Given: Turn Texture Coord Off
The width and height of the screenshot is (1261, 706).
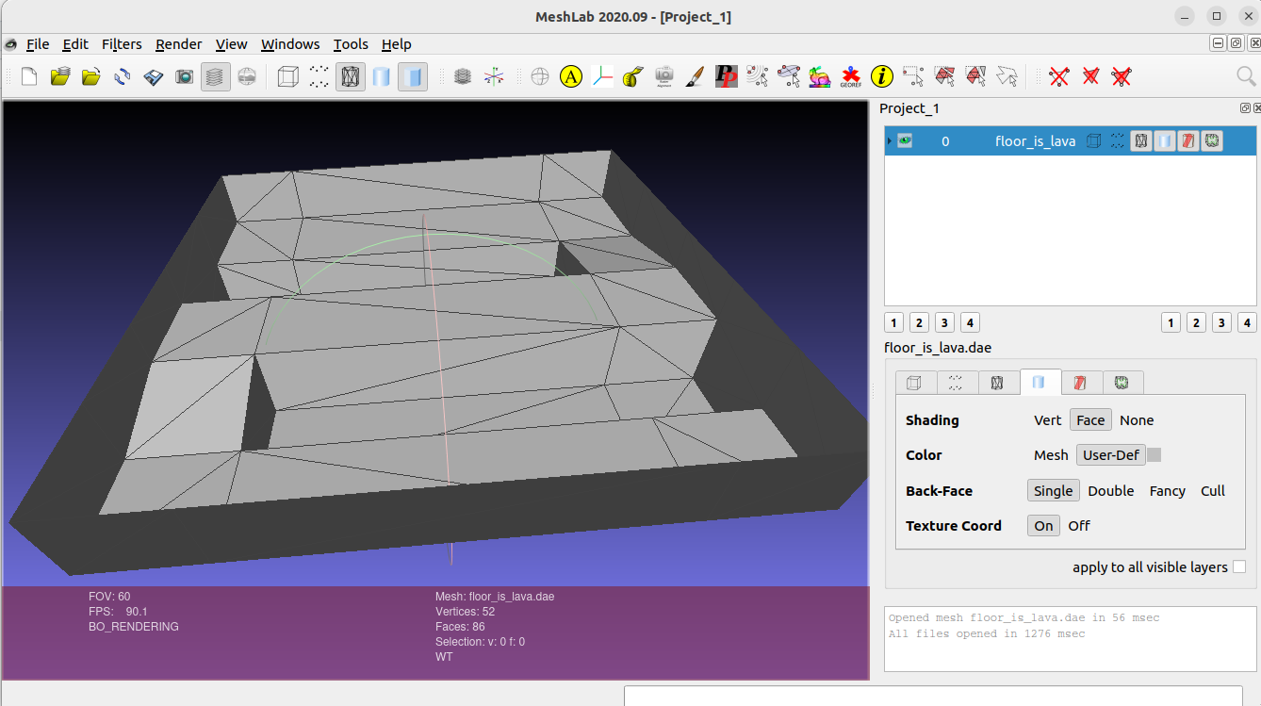Looking at the screenshot, I should tap(1079, 526).
